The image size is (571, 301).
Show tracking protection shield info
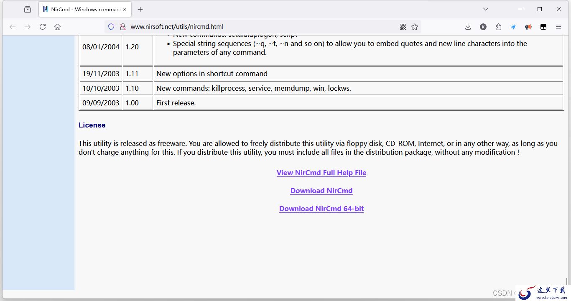[111, 27]
